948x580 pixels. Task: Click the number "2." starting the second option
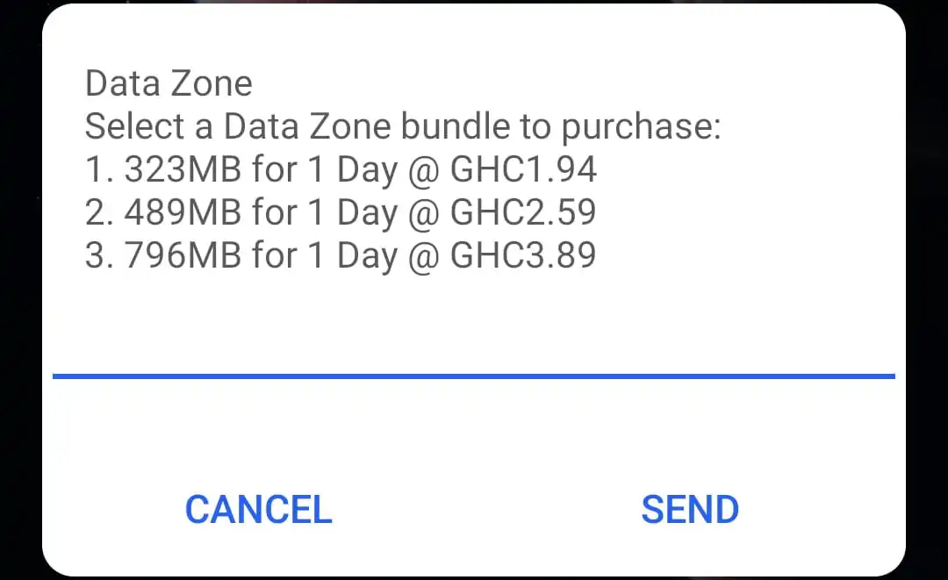click(100, 213)
